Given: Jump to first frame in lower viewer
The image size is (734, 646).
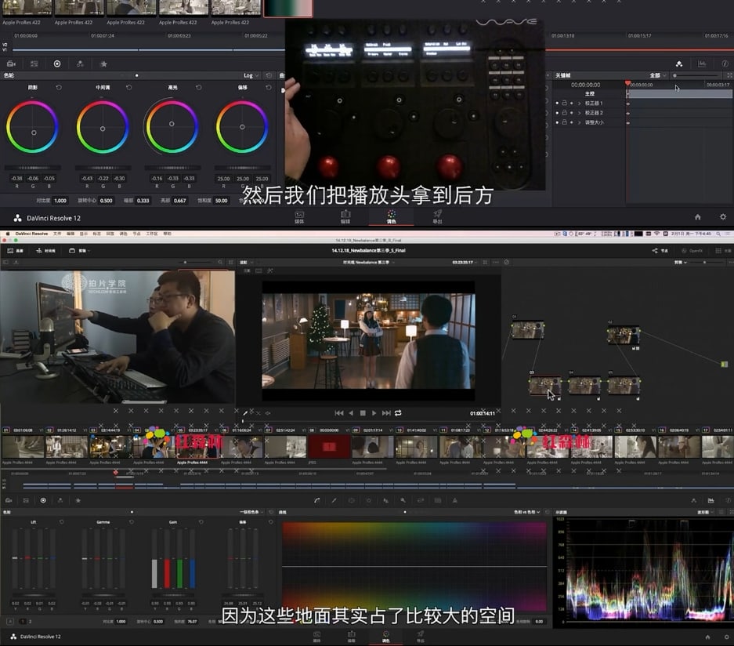Looking at the screenshot, I should (339, 413).
